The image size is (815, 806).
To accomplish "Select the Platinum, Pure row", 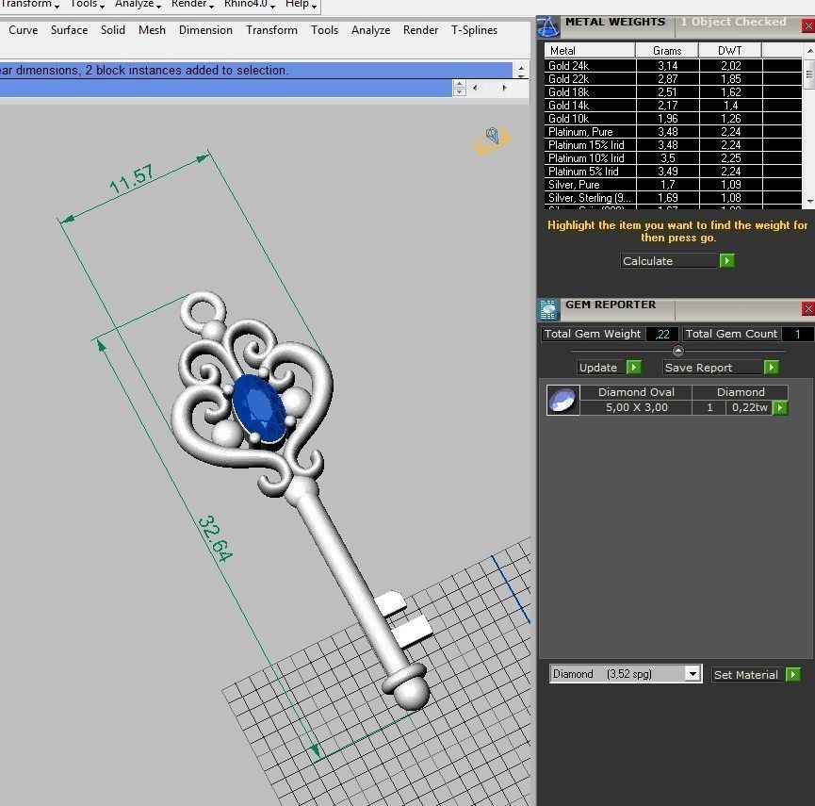I will 673,132.
